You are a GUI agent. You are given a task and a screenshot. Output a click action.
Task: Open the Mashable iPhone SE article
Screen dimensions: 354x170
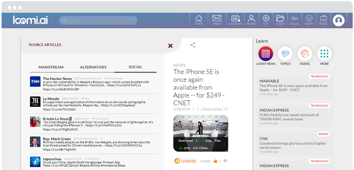(x=293, y=88)
